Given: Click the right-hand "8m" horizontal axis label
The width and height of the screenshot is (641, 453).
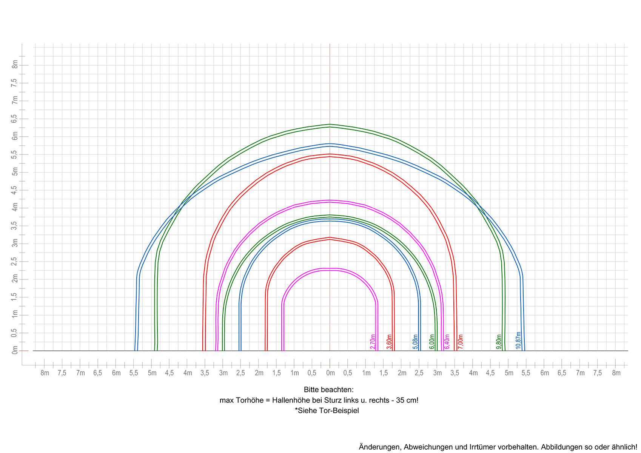Looking at the screenshot, I should pos(616,373).
